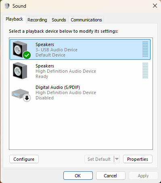
Task: Click the High Definition Audio speaker icon
Action: 20,71
